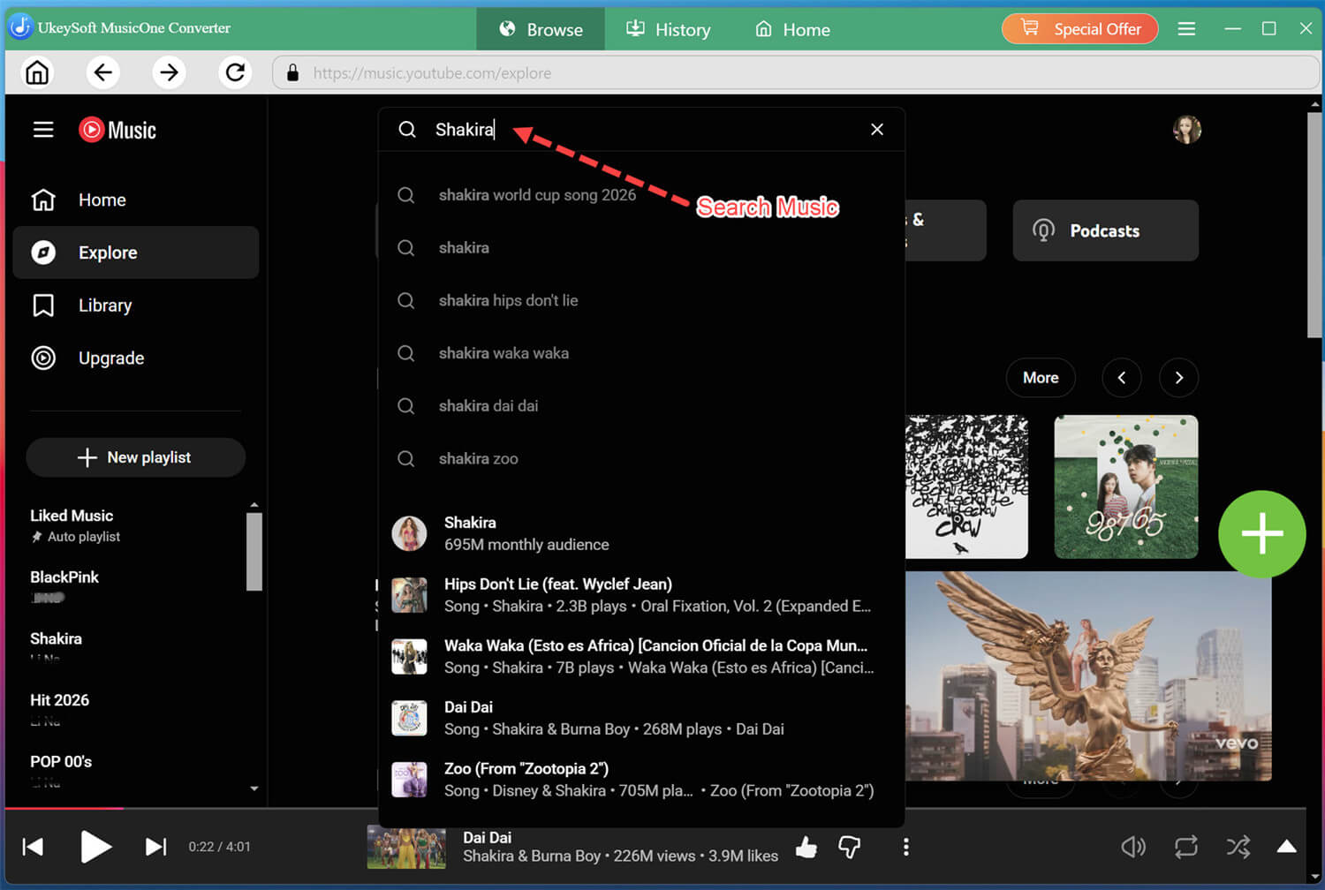Skip to the previous track

[x=33, y=847]
